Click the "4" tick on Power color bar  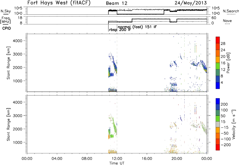click(x=222, y=82)
